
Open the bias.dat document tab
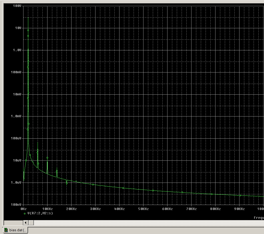point(15,230)
